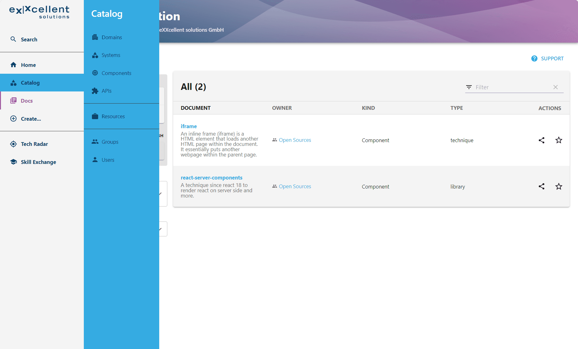
Task: Click the Filter text field
Action: coord(513,87)
